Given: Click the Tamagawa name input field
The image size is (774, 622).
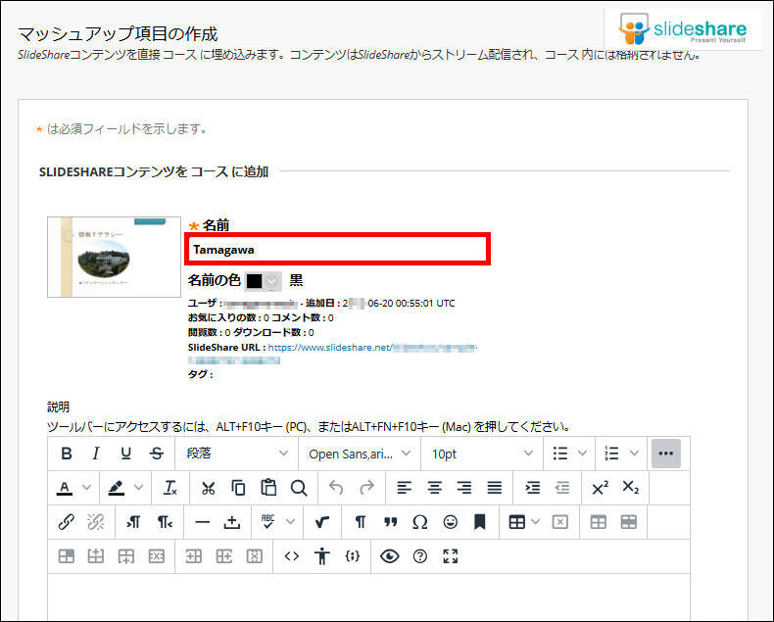Looking at the screenshot, I should click(338, 250).
